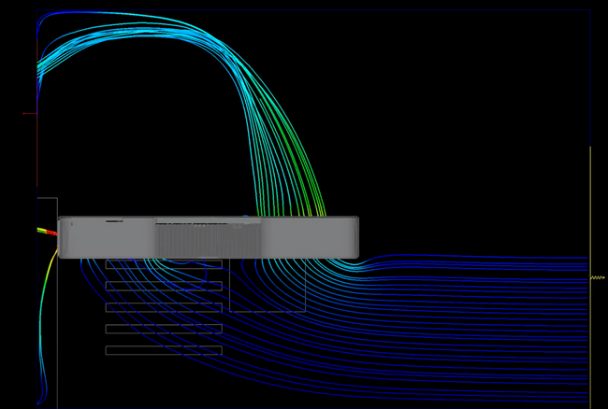The image size is (608, 409).
Task: Select the fourth wireframe slat from the top
Action: tap(164, 329)
